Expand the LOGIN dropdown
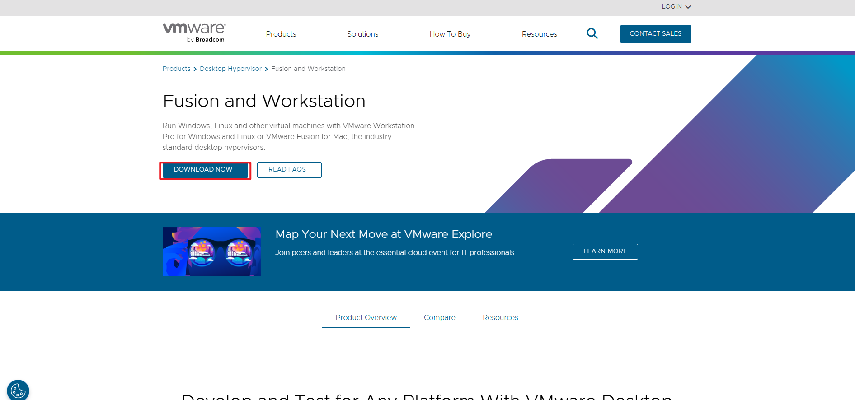The width and height of the screenshot is (855, 400). coord(676,7)
